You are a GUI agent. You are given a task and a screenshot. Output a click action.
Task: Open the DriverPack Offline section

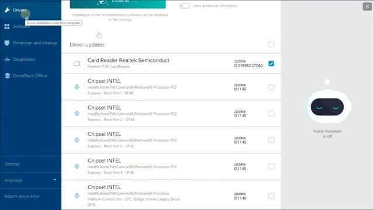[x=30, y=76]
